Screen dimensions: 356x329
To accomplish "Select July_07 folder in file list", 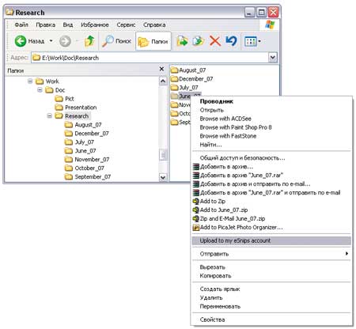I will 184,87.
